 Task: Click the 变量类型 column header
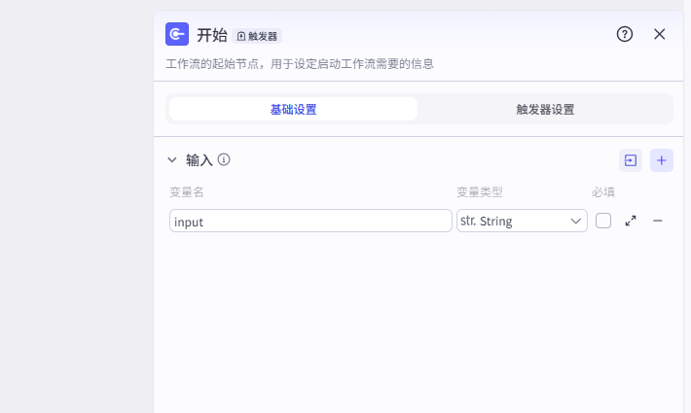(479, 191)
